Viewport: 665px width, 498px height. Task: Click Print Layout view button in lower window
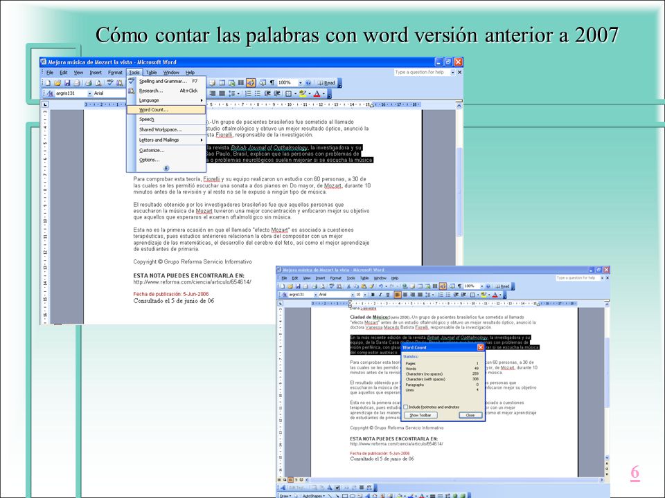pos(290,480)
